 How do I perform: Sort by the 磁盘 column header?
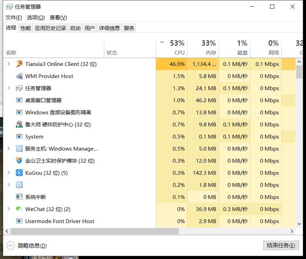point(235,48)
